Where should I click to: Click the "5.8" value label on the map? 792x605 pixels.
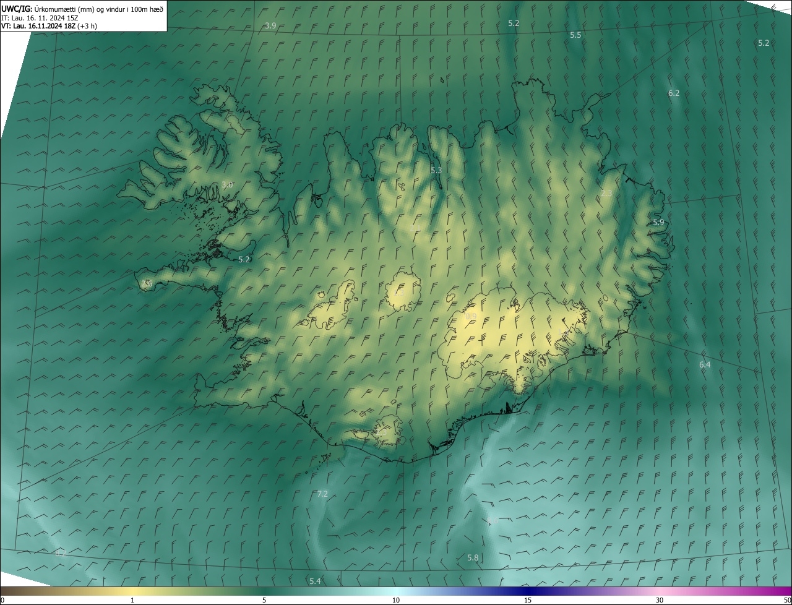click(473, 558)
